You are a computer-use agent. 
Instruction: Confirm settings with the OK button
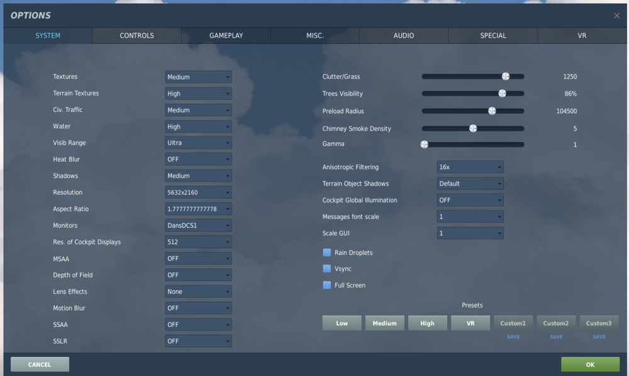point(590,365)
